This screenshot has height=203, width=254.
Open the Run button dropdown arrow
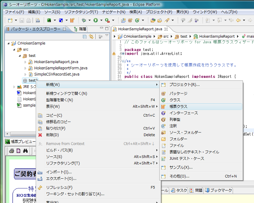point(101,20)
